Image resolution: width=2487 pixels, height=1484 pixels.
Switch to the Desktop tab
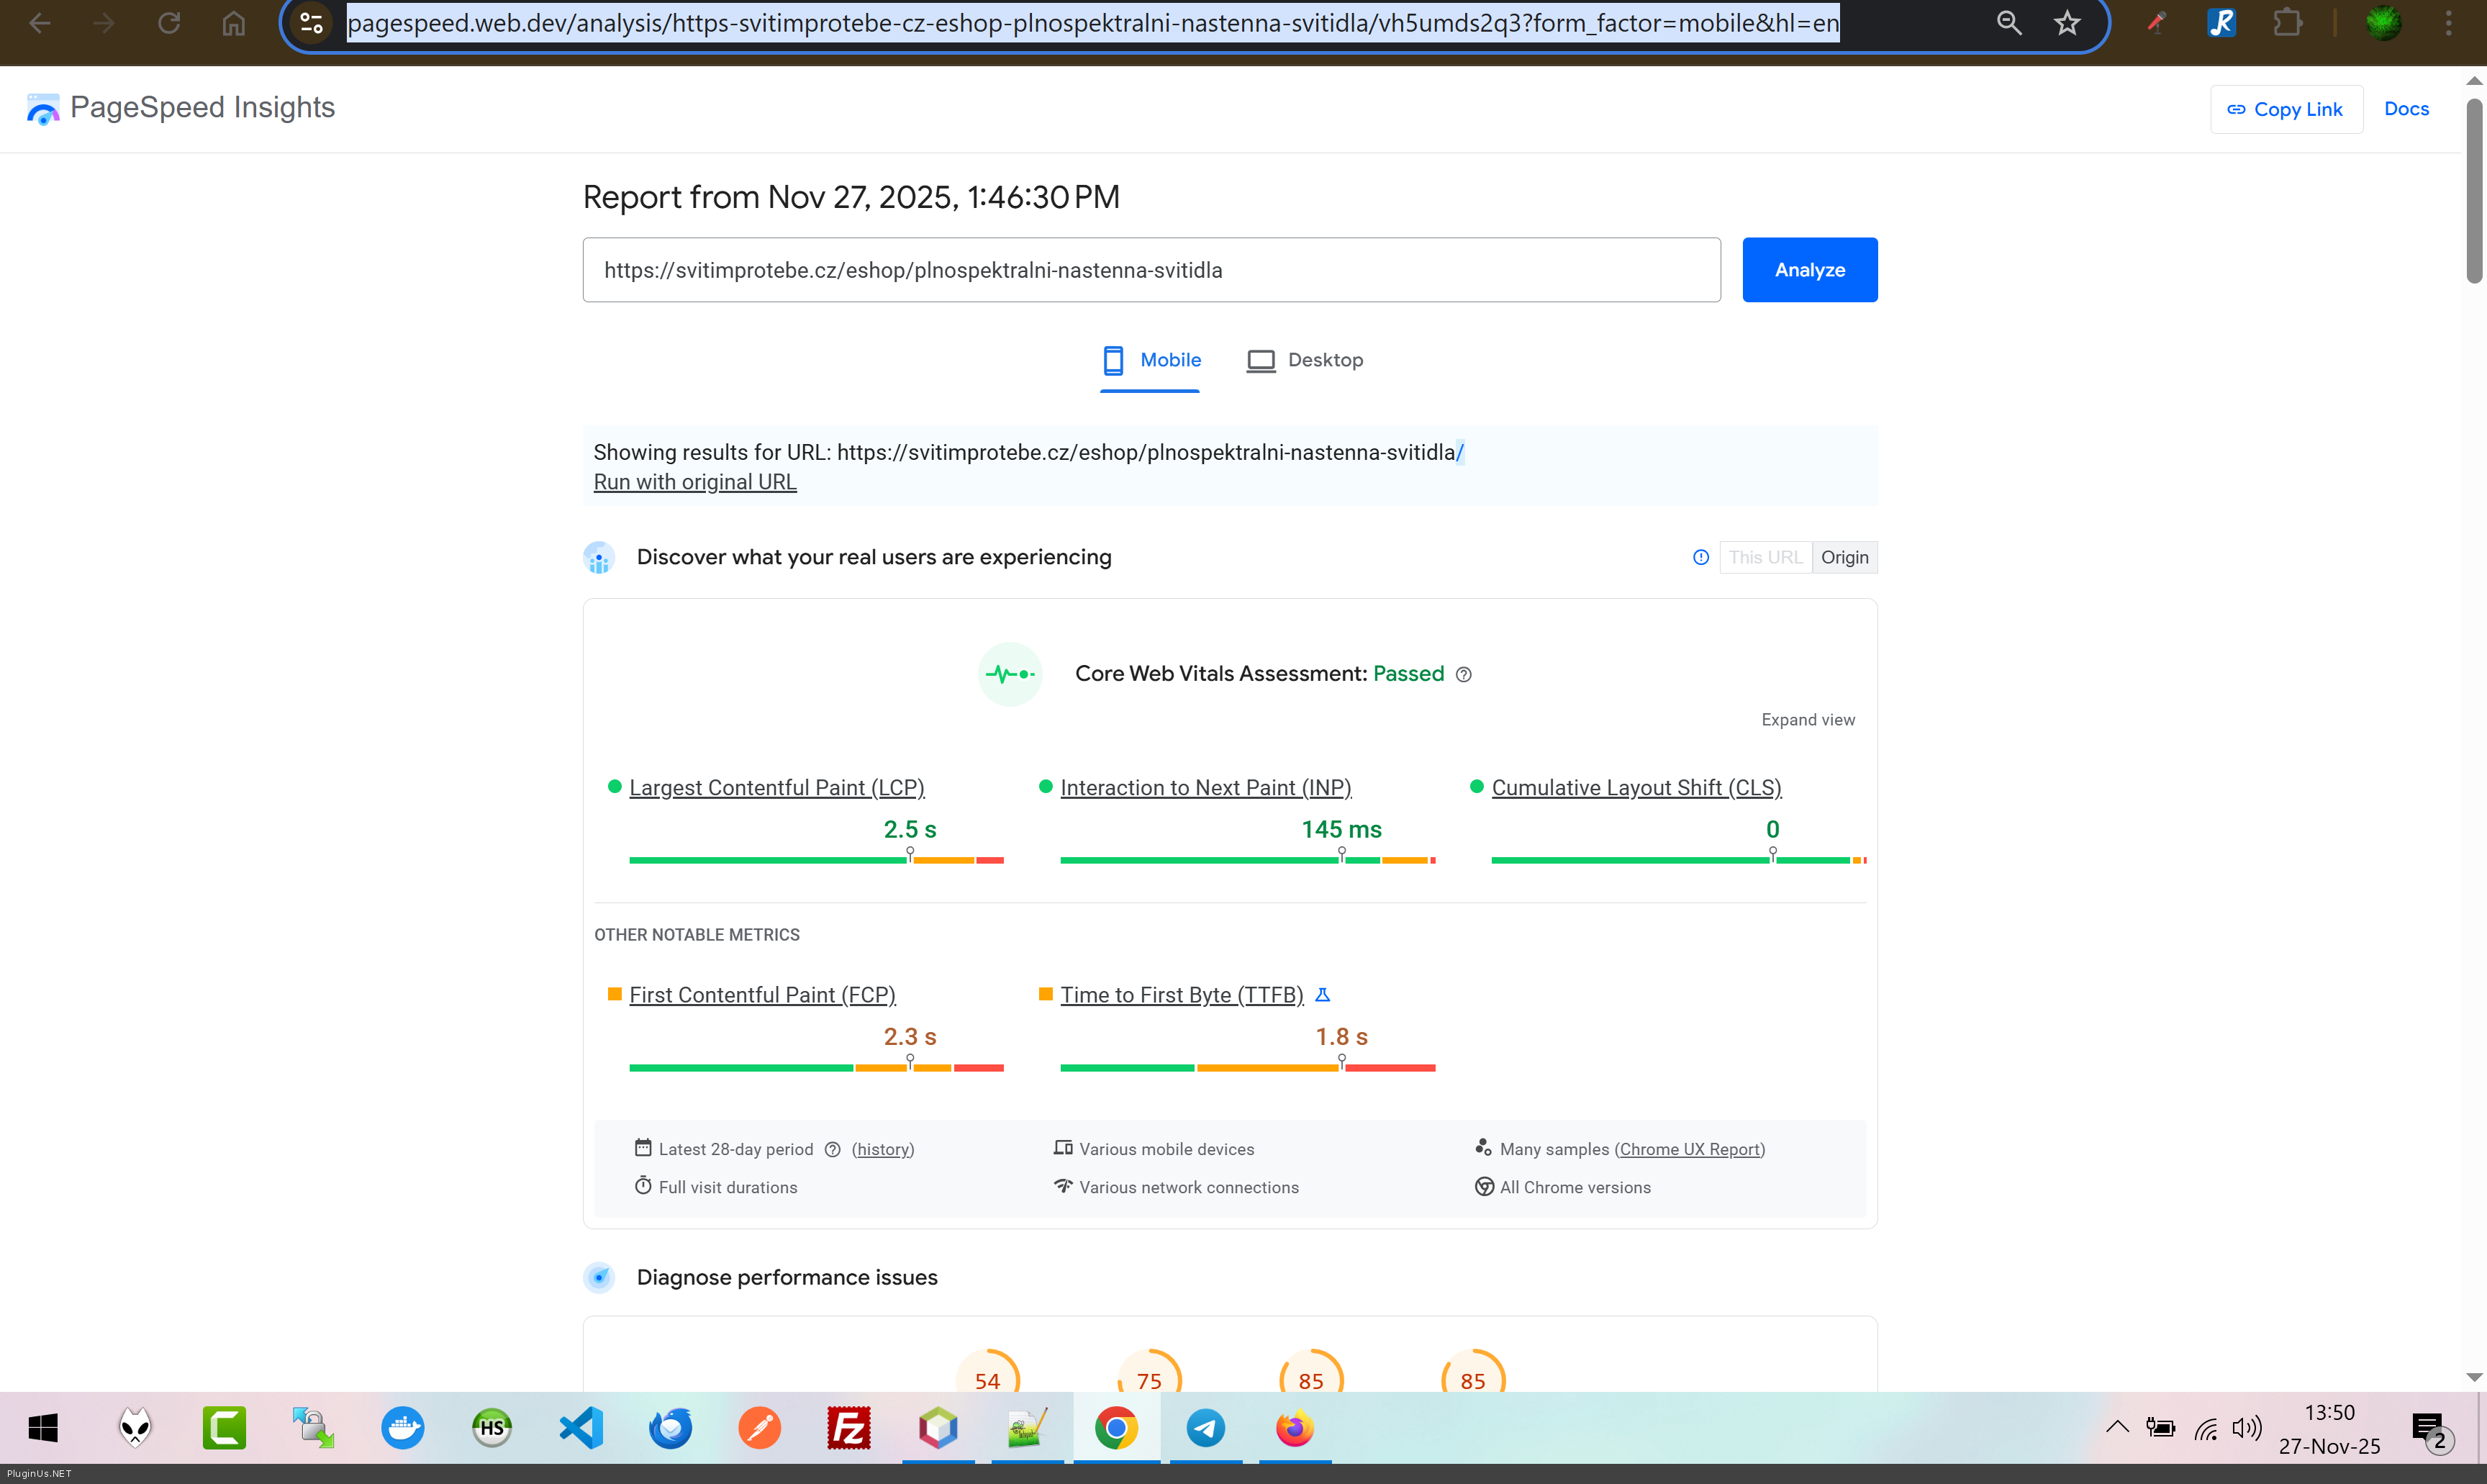(1305, 360)
